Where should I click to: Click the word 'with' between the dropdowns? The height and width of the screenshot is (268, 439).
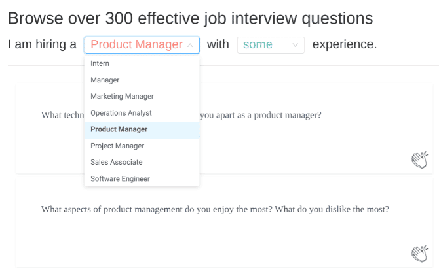click(x=218, y=44)
